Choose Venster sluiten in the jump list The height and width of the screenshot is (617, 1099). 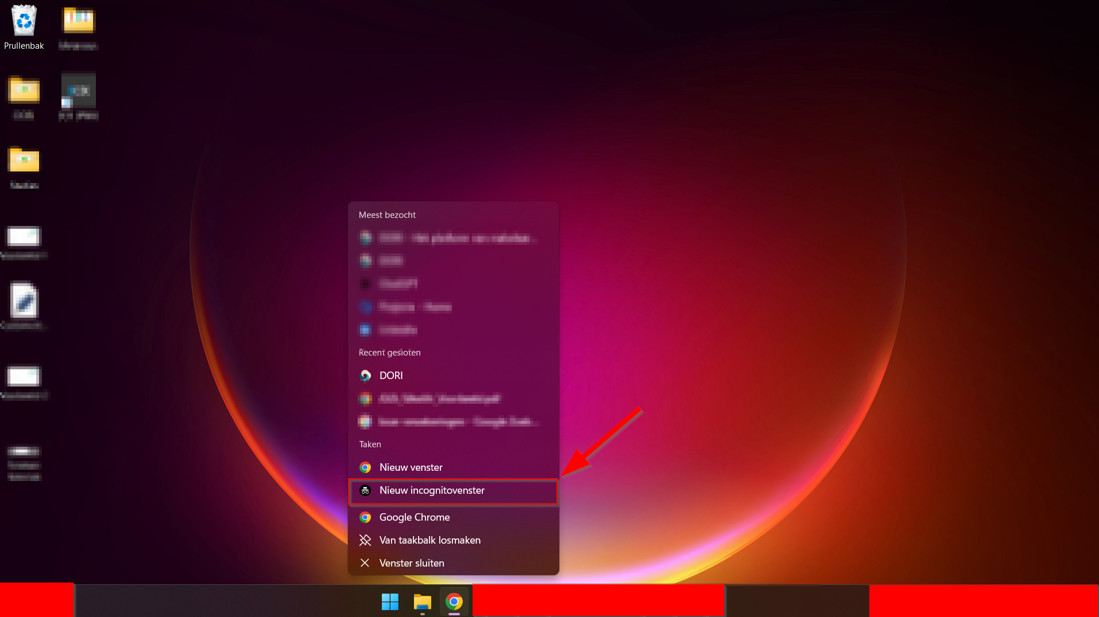tap(411, 563)
